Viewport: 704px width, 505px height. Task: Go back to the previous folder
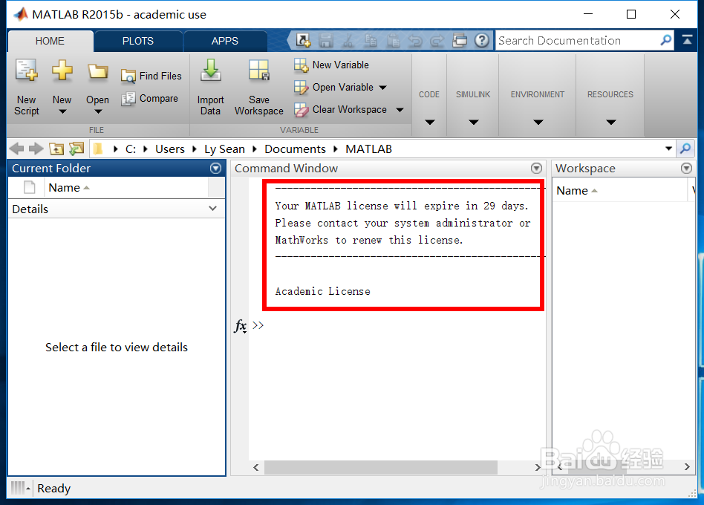(x=16, y=149)
